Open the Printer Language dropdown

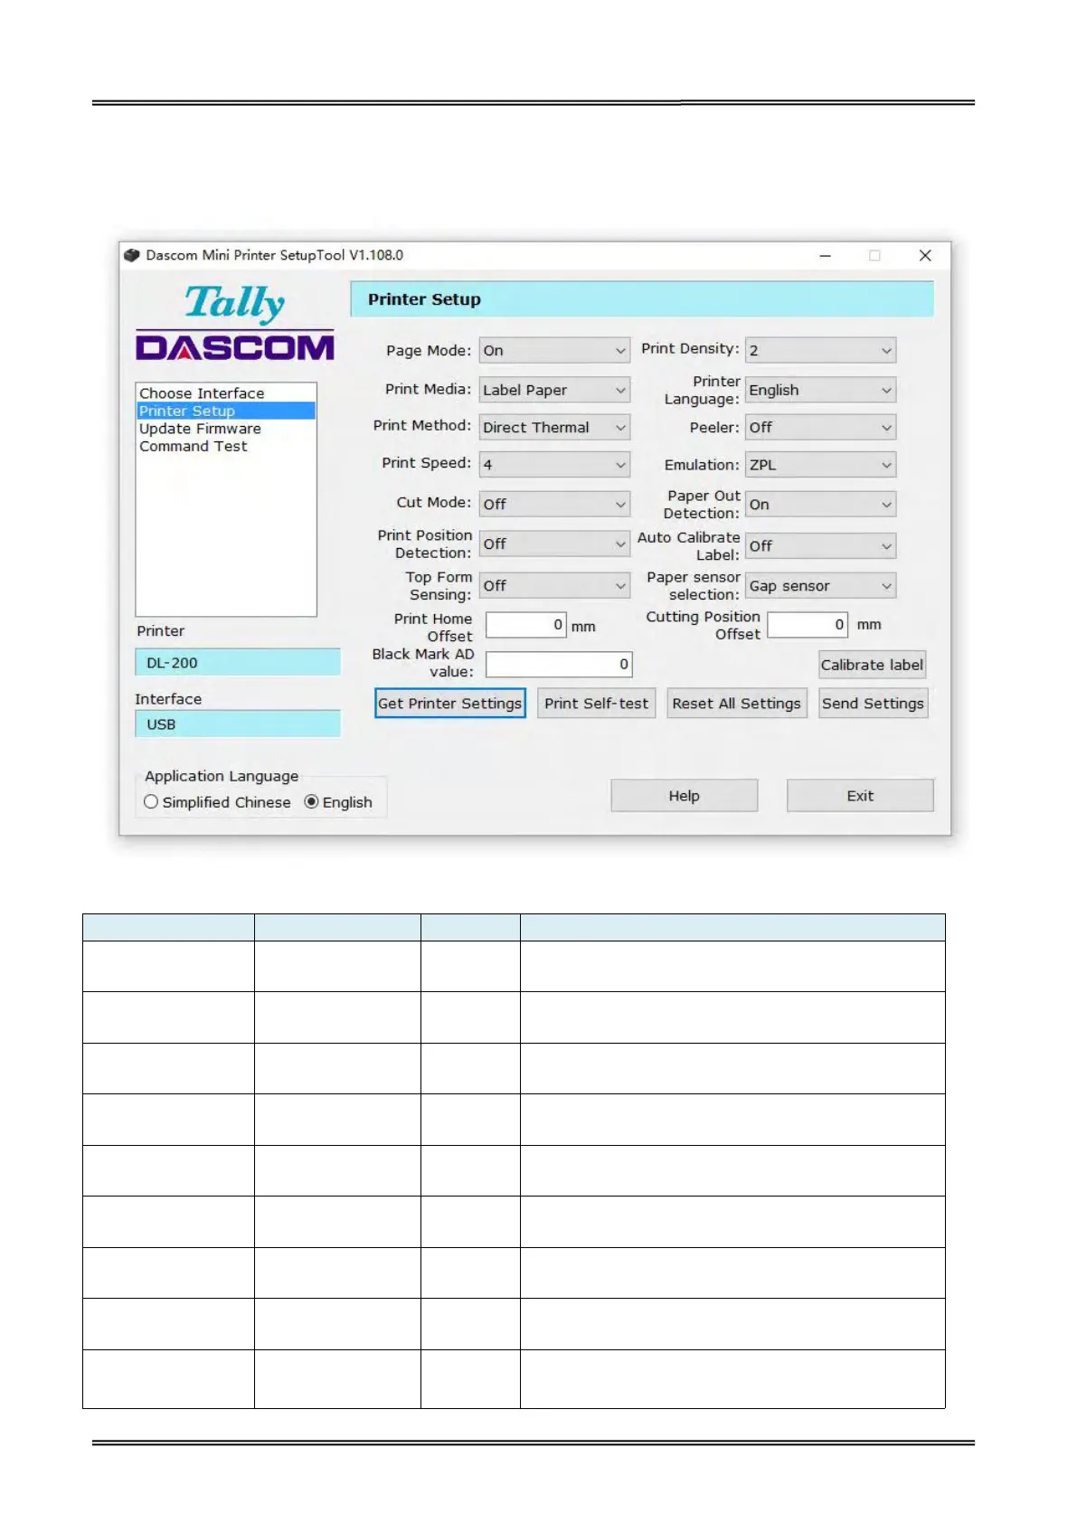[x=821, y=390]
